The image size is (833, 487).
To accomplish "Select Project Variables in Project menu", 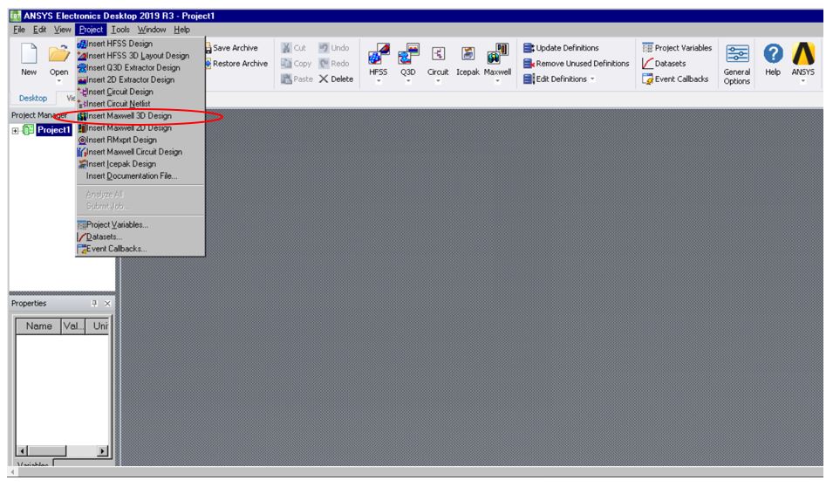I will [x=140, y=225].
